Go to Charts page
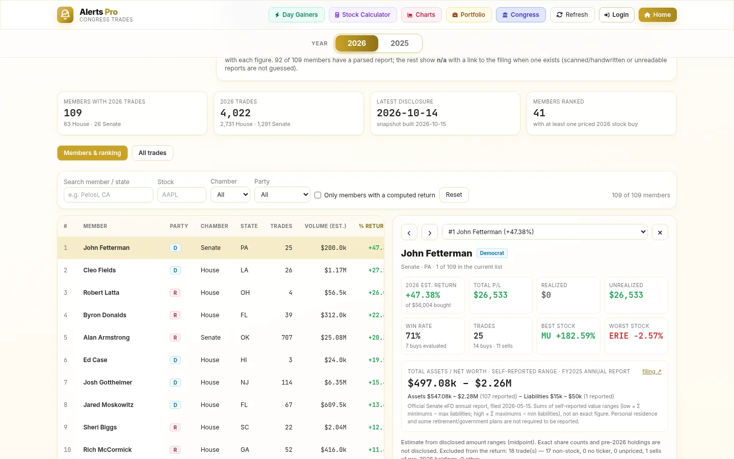This screenshot has width=734, height=459. click(421, 15)
